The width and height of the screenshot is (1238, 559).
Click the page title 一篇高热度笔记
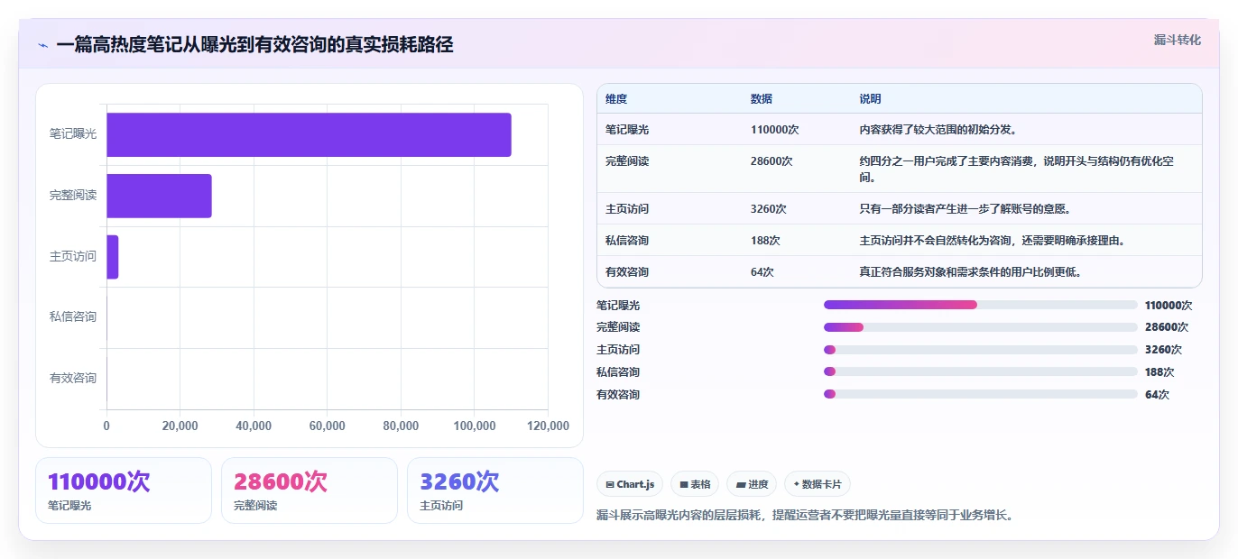point(254,45)
